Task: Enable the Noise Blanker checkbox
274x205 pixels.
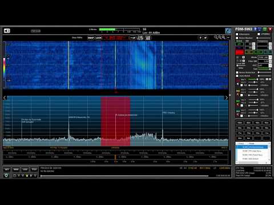Action: tap(237, 38)
